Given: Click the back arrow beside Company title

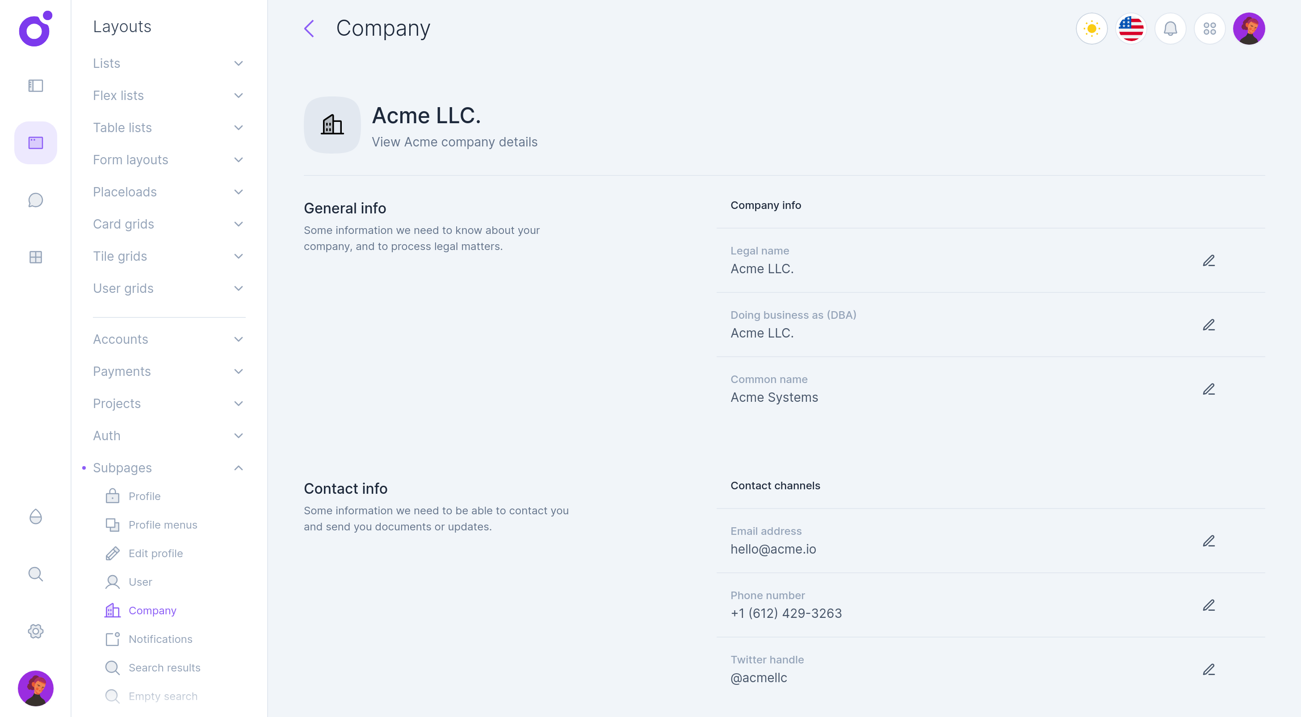Looking at the screenshot, I should [x=309, y=29].
